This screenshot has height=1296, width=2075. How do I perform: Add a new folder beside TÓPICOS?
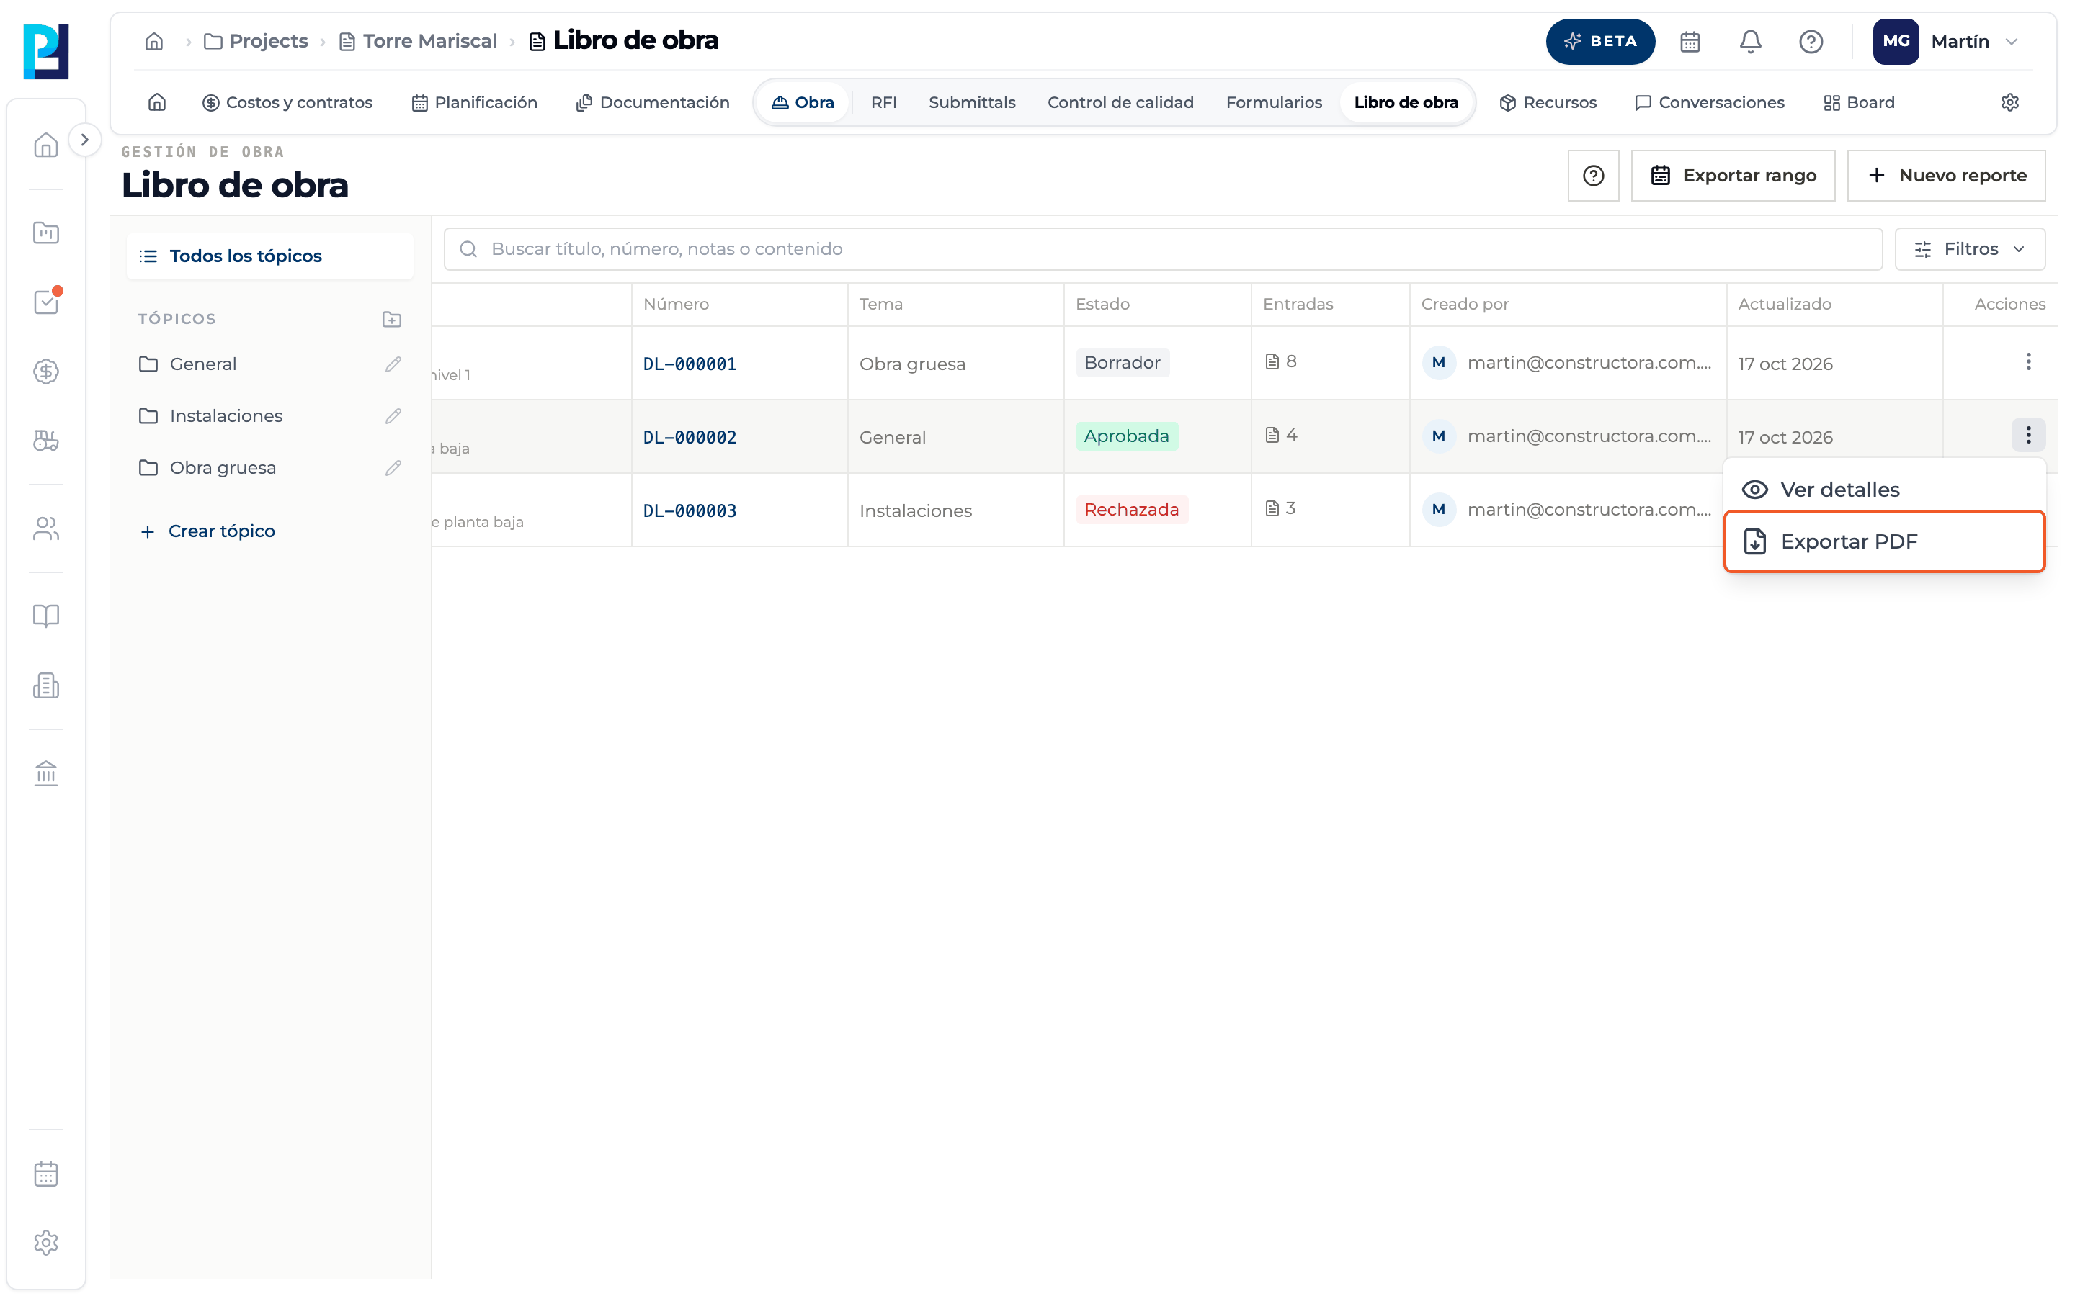(392, 319)
